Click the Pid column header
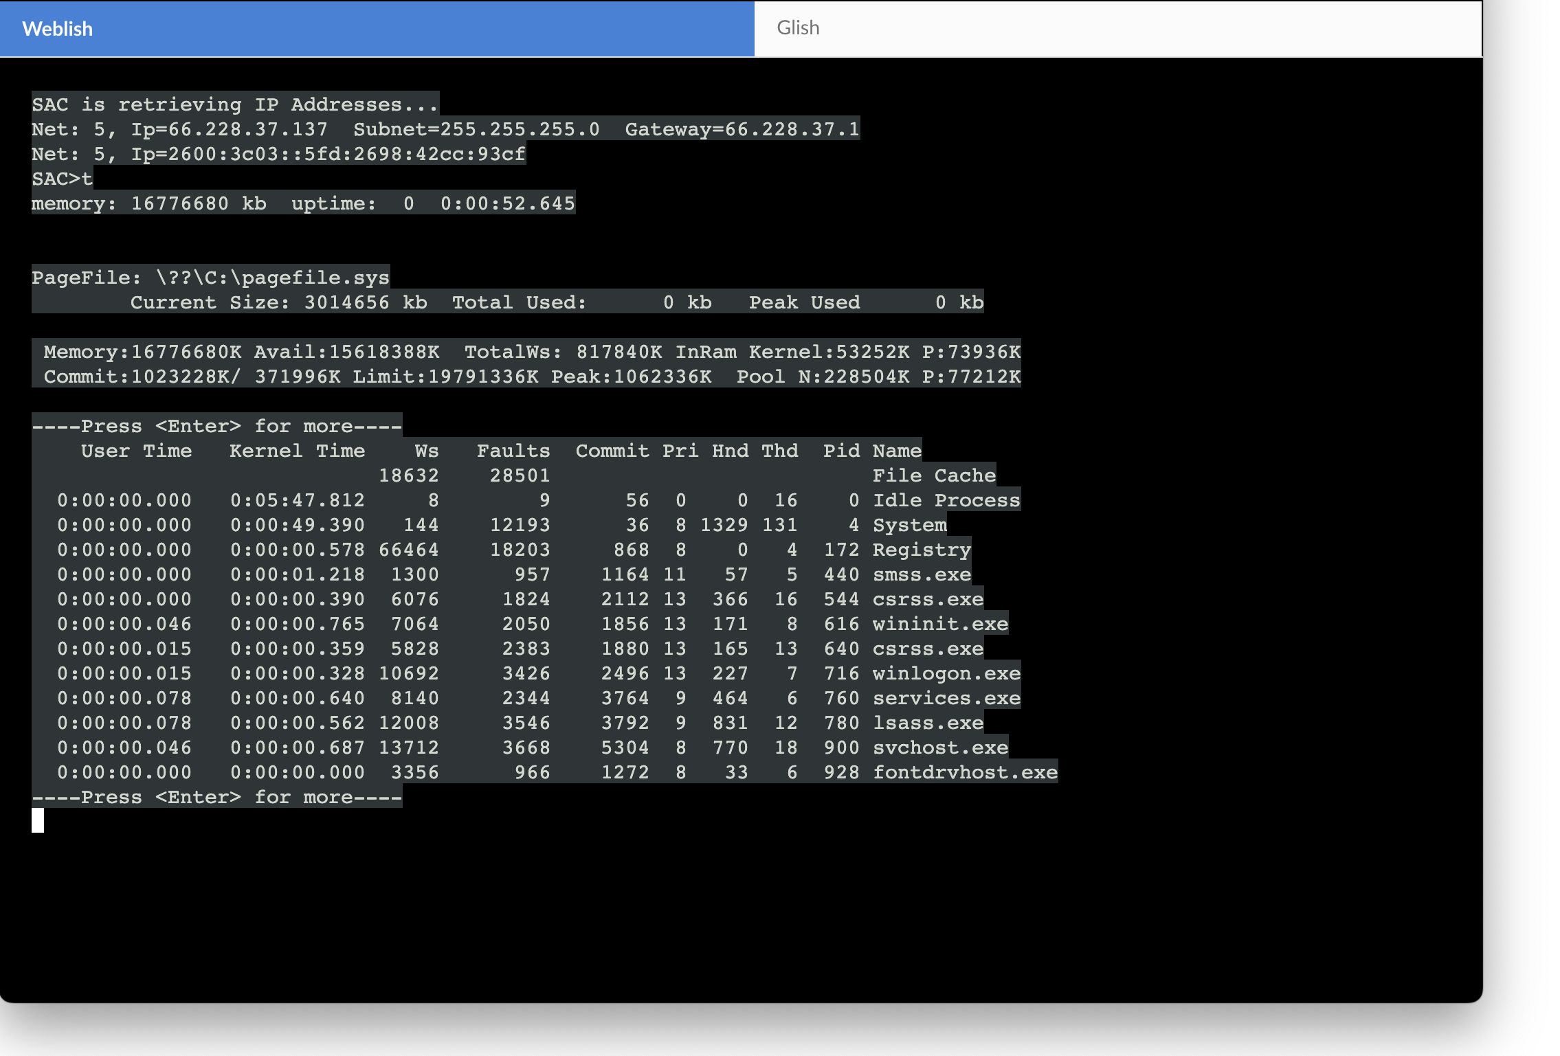 [841, 451]
